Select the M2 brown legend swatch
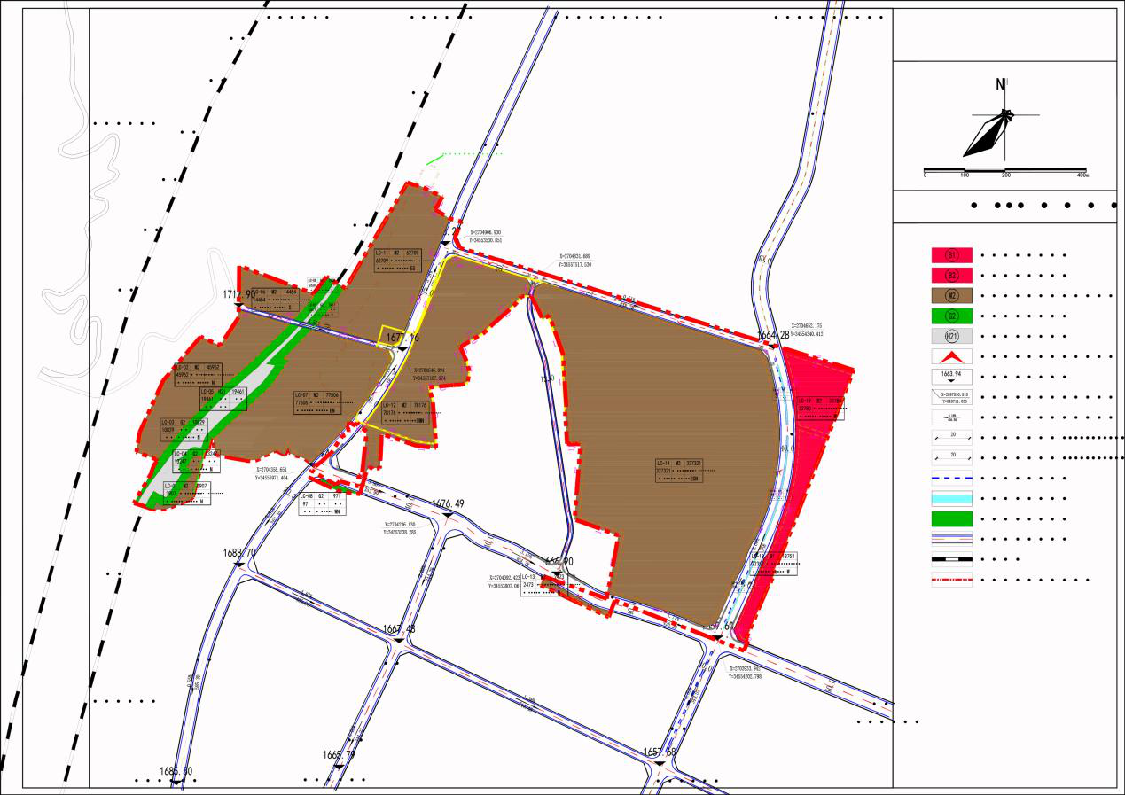Screen dimensions: 1125x795 951,296
